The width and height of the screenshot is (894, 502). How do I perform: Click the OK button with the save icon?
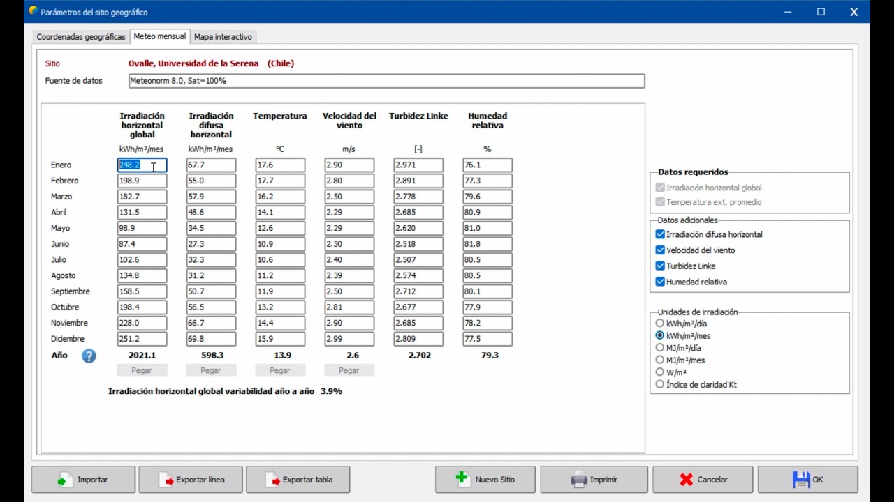[x=808, y=480]
